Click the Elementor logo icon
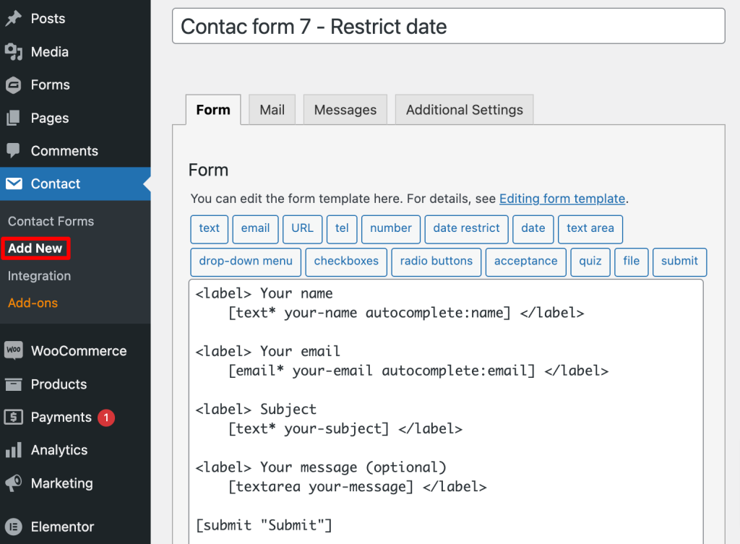This screenshot has width=740, height=544. 14,527
